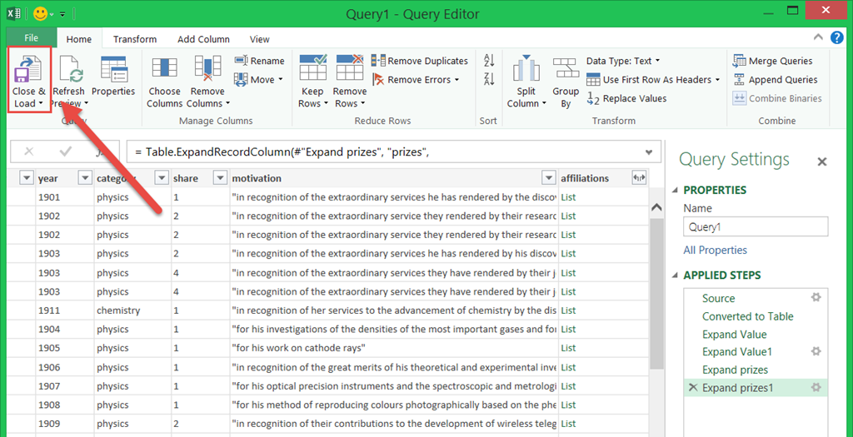The width and height of the screenshot is (853, 437).
Task: Expand the formula bar dropdown arrow
Action: coord(649,151)
